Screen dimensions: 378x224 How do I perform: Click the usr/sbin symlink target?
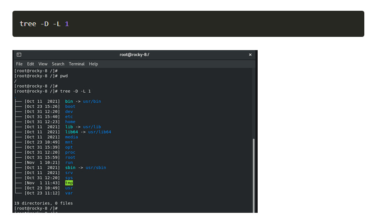pos(96,167)
